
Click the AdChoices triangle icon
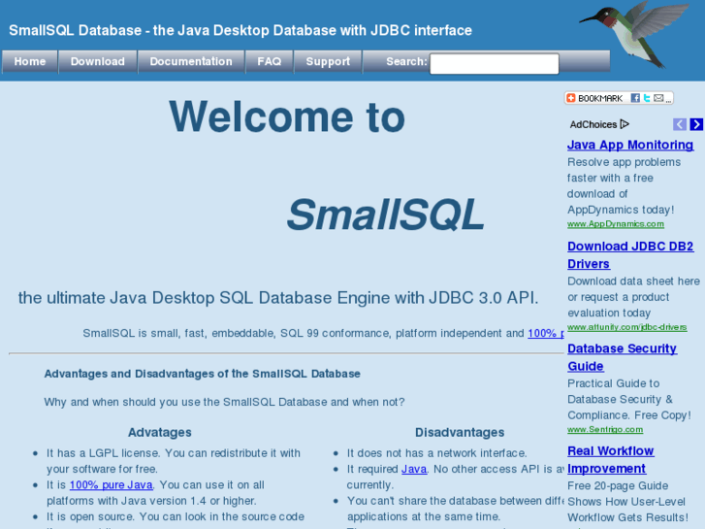pyautogui.click(x=625, y=124)
